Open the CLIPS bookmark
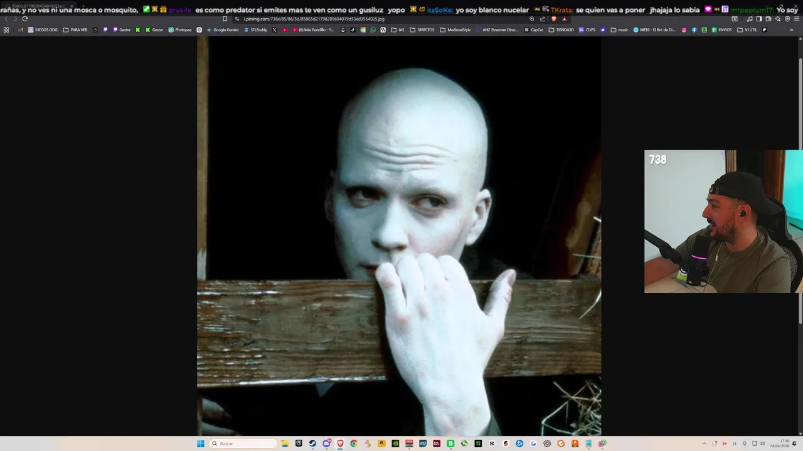Screen dimensions: 803x451 tap(587, 29)
